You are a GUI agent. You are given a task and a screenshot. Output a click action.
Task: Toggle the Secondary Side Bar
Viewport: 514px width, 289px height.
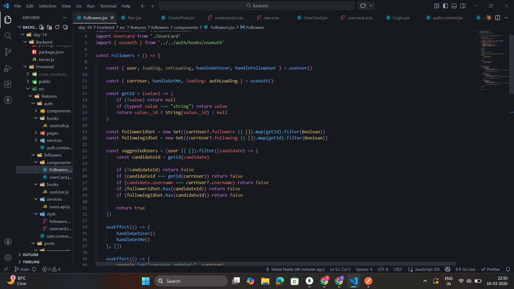pos(463,6)
